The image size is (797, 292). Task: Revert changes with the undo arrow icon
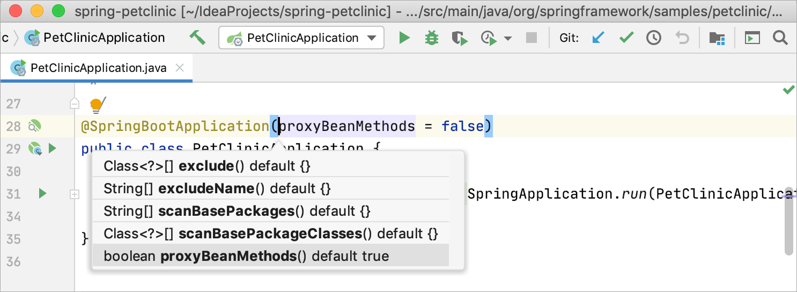point(682,38)
